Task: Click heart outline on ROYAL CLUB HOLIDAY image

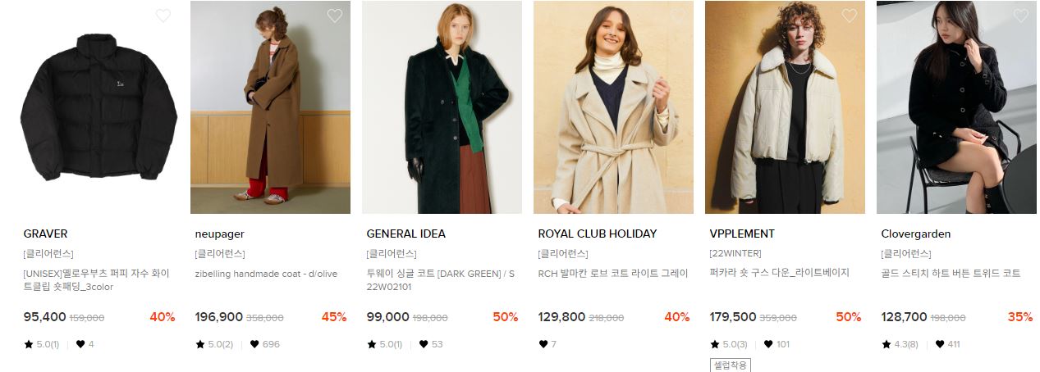Action: click(678, 16)
